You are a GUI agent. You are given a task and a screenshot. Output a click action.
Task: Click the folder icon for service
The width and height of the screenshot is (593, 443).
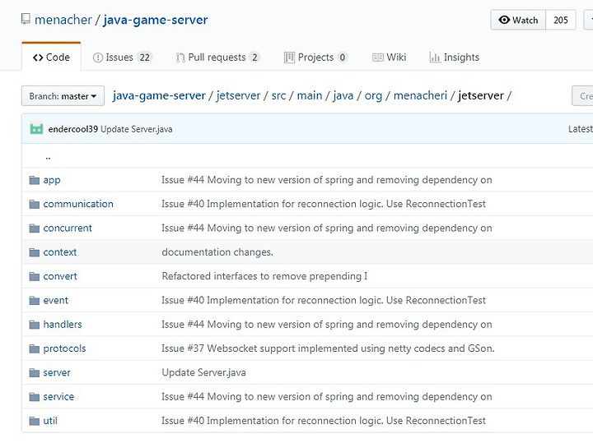pyautogui.click(x=35, y=397)
